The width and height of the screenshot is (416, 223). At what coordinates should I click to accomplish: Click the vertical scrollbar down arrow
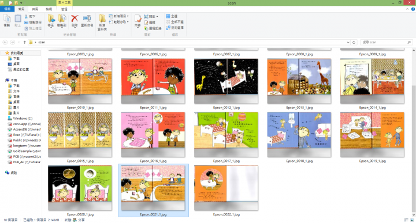[x=414, y=215]
